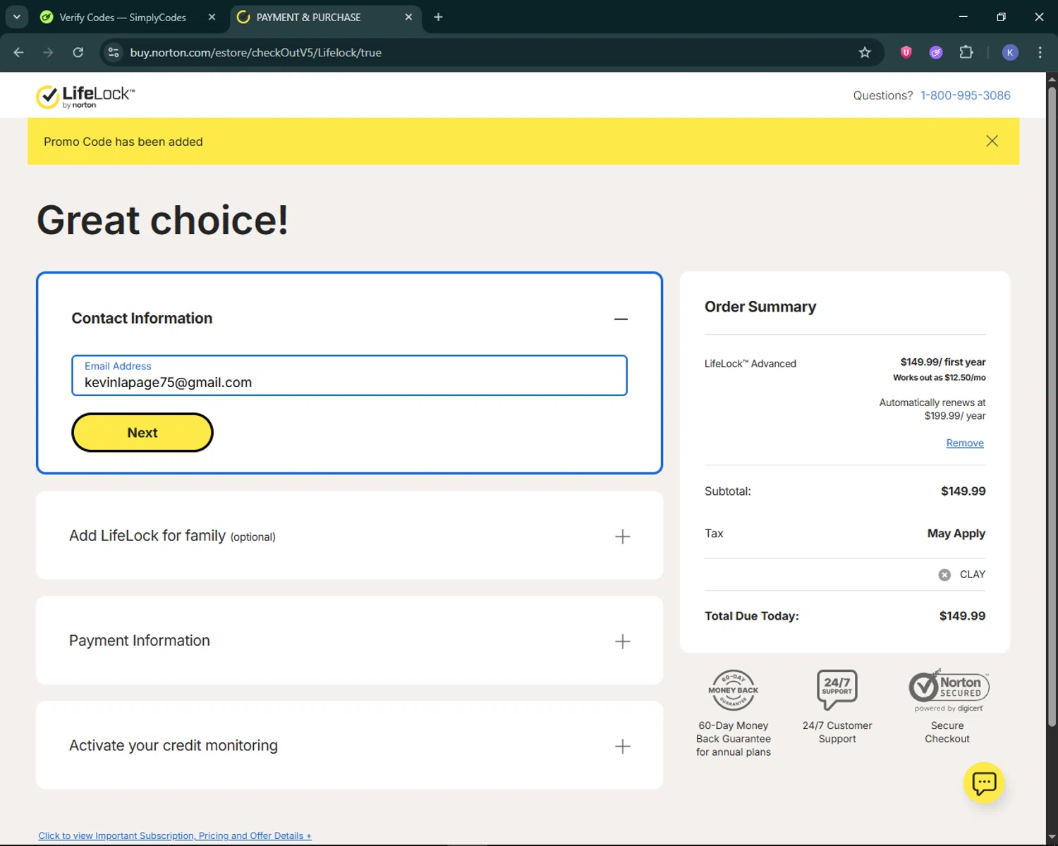
Task: Close the PAYMENT & PURCHASE tab
Action: (408, 17)
